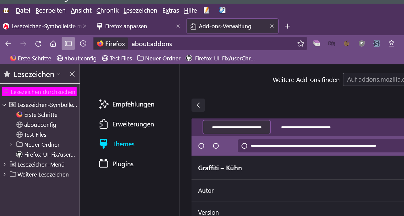Click the cookie extension icon
The height and width of the screenshot is (216, 404).
click(346, 43)
